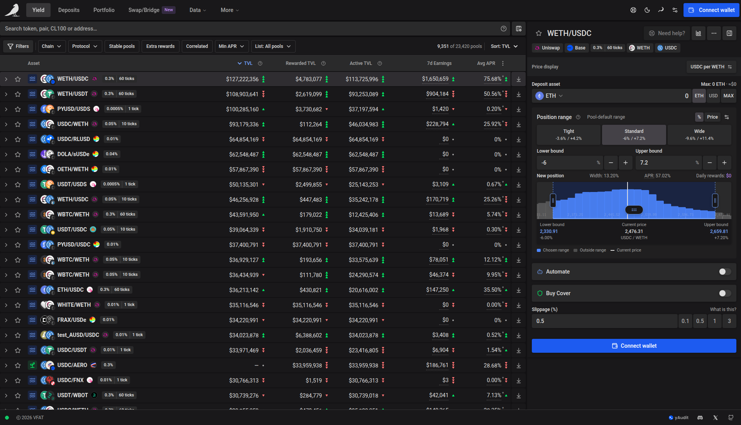Screen dimensions: 741x425
Task: Click the search help question icon
Action: coord(504,29)
